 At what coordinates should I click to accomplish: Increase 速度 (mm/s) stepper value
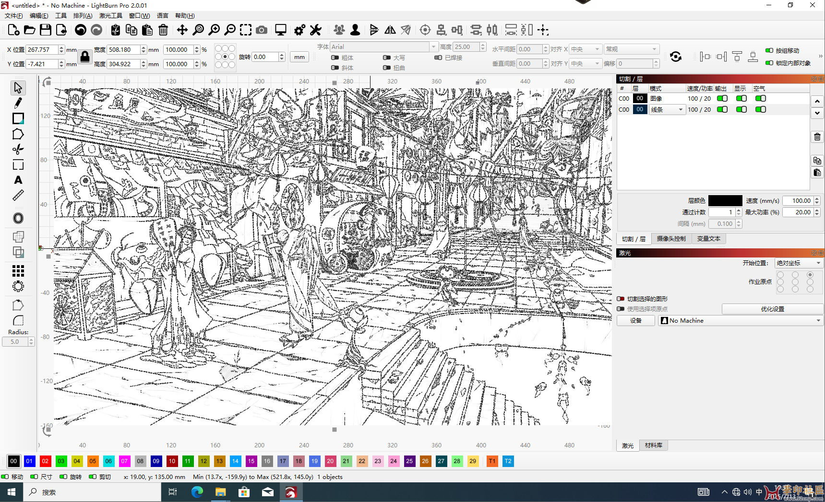[817, 198]
